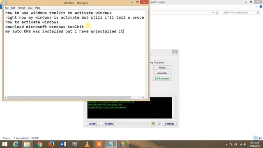Open the Format menu in Notepad
The image size is (263, 148).
coord(21,8)
